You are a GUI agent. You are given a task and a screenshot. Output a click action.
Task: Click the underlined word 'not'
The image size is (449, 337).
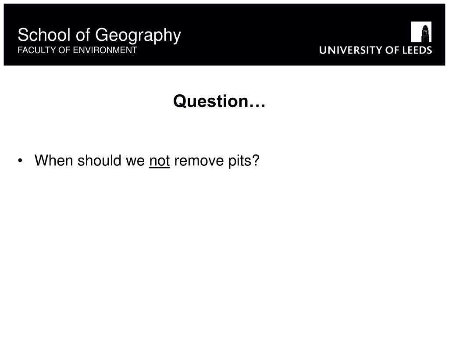[160, 161]
